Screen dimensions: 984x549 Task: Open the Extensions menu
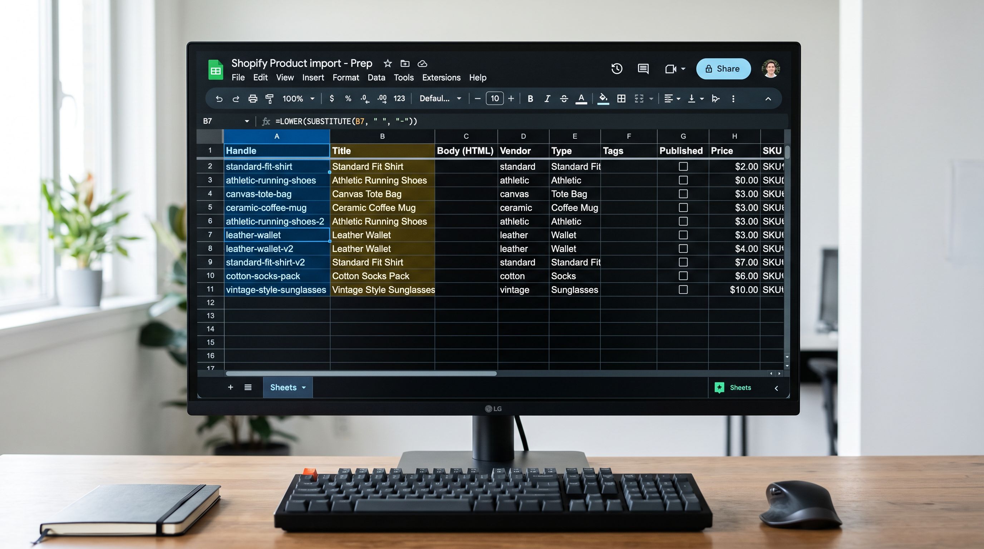pyautogui.click(x=441, y=78)
